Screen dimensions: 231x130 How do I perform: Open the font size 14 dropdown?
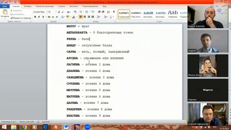coord(56,12)
